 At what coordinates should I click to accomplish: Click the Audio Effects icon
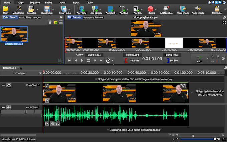pos(198,9)
